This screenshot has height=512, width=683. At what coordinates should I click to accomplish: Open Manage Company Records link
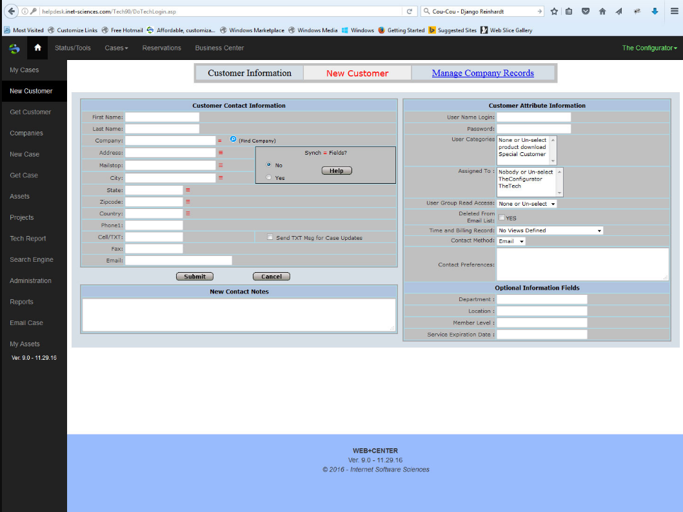click(x=483, y=73)
